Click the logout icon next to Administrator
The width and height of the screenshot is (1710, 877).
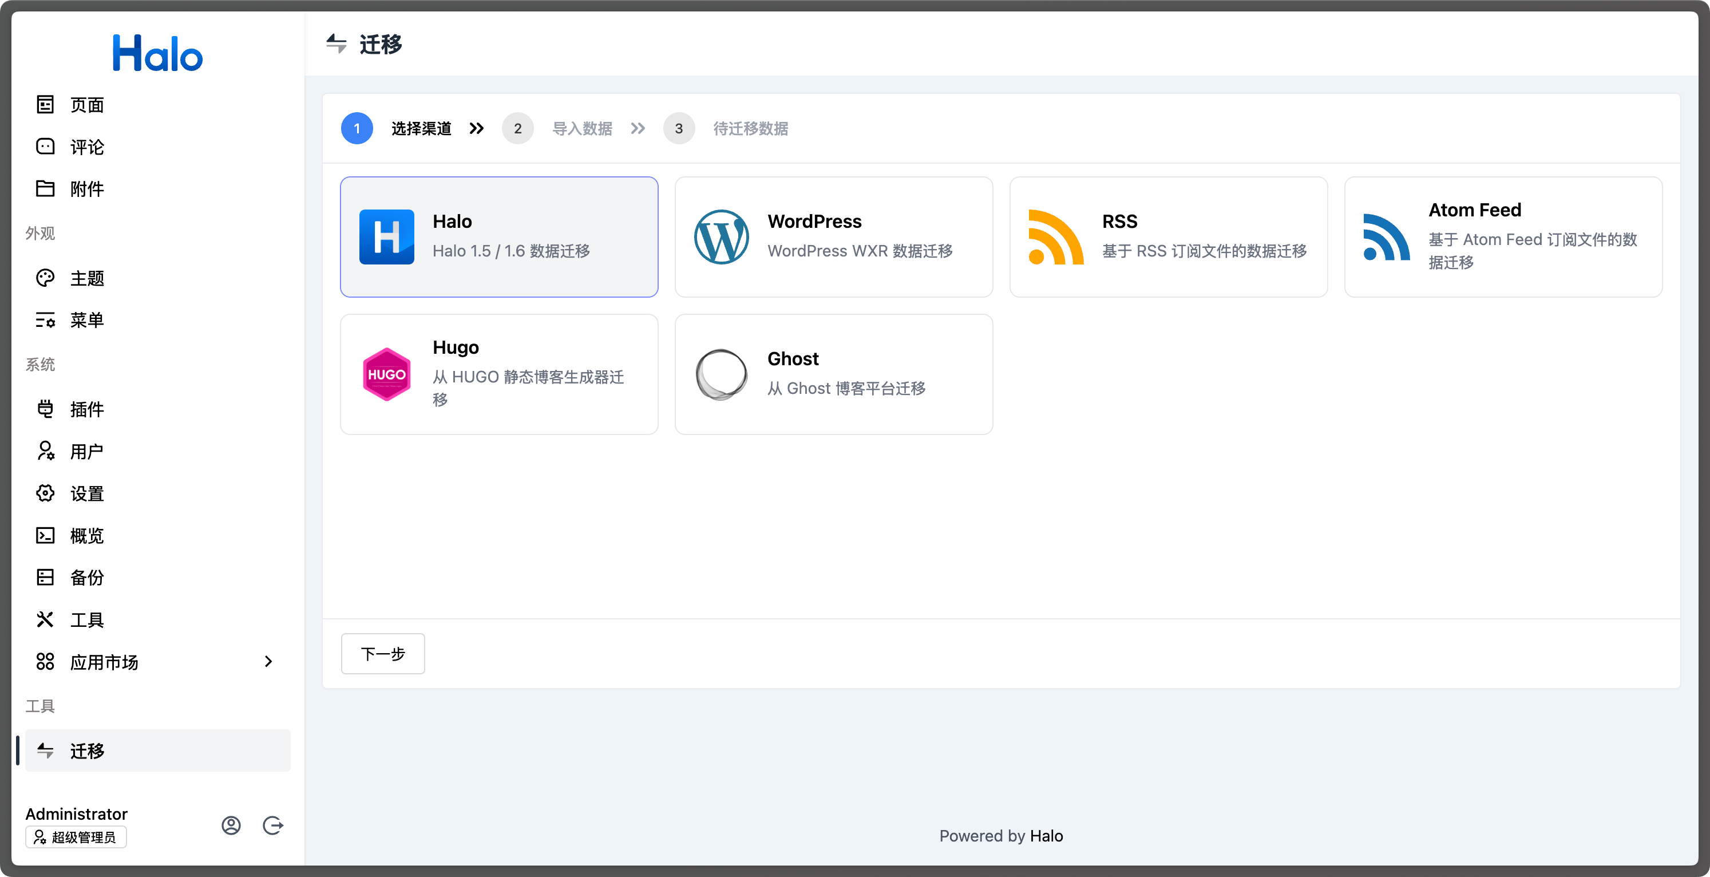tap(274, 825)
